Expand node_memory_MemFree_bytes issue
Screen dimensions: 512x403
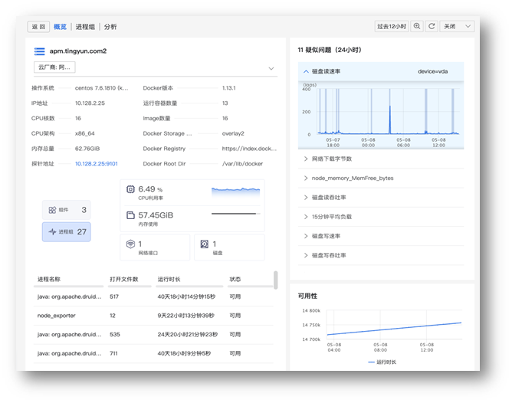coord(381,179)
